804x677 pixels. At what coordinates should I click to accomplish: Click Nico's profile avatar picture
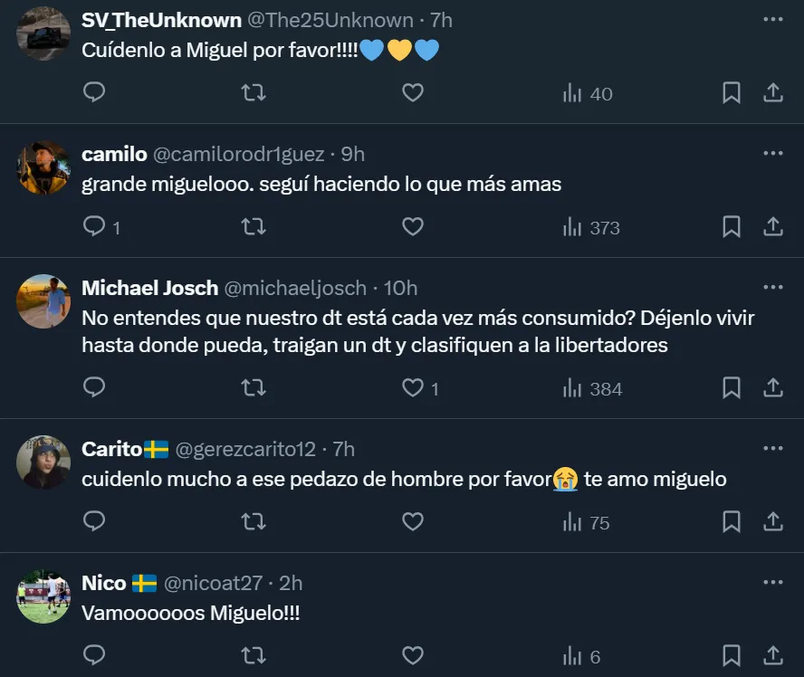(x=43, y=596)
